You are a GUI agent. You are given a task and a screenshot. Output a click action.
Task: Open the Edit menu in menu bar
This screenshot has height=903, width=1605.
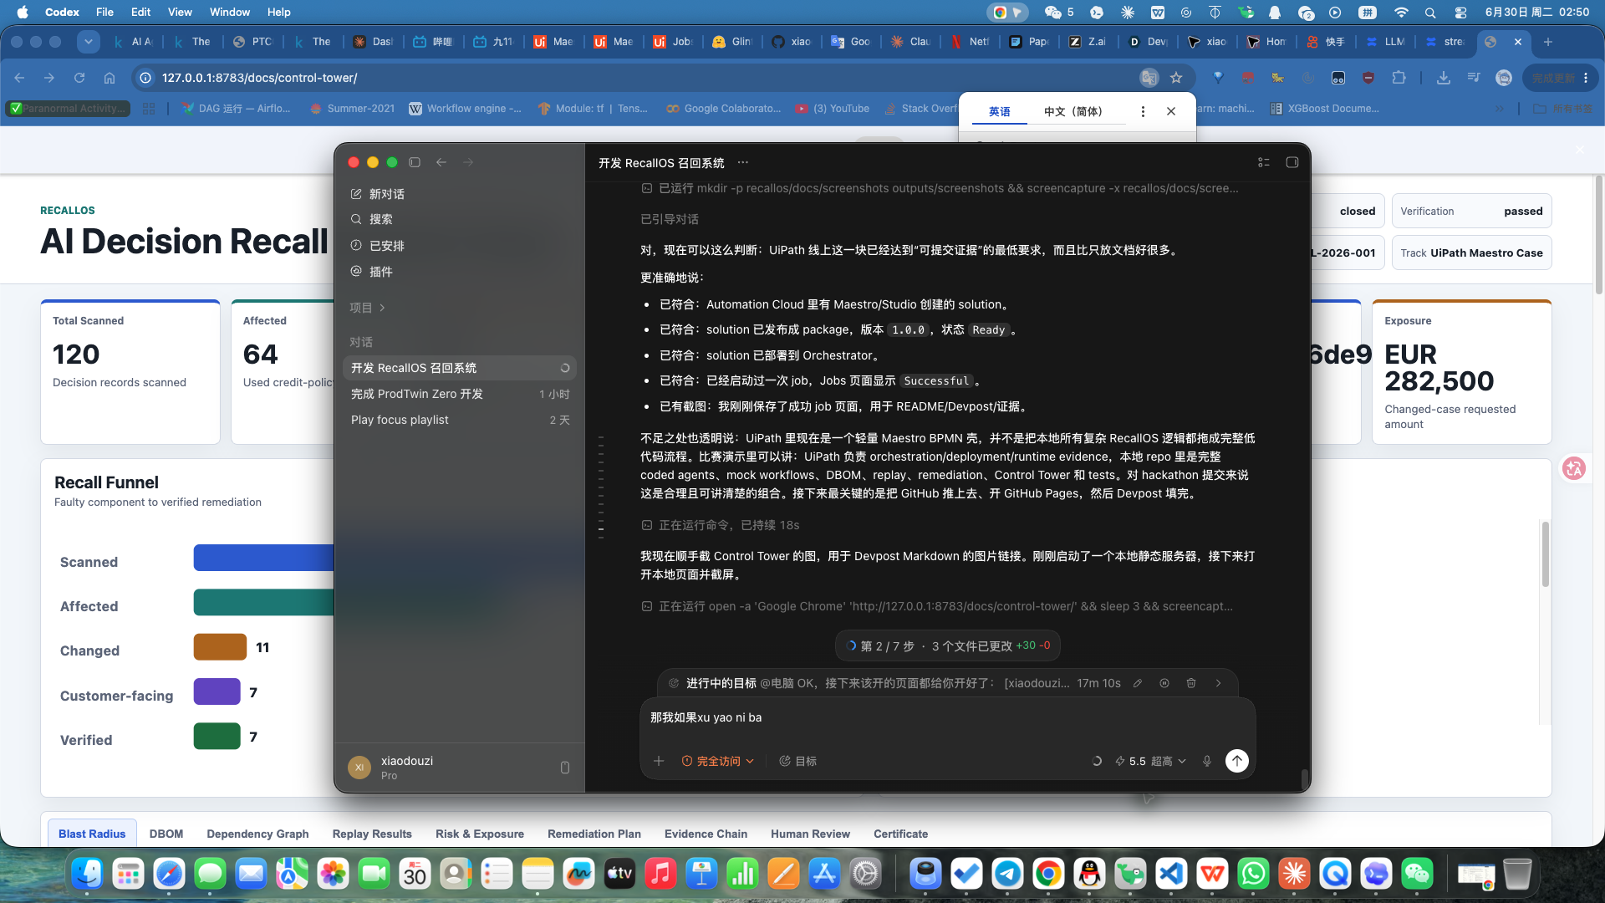[140, 12]
